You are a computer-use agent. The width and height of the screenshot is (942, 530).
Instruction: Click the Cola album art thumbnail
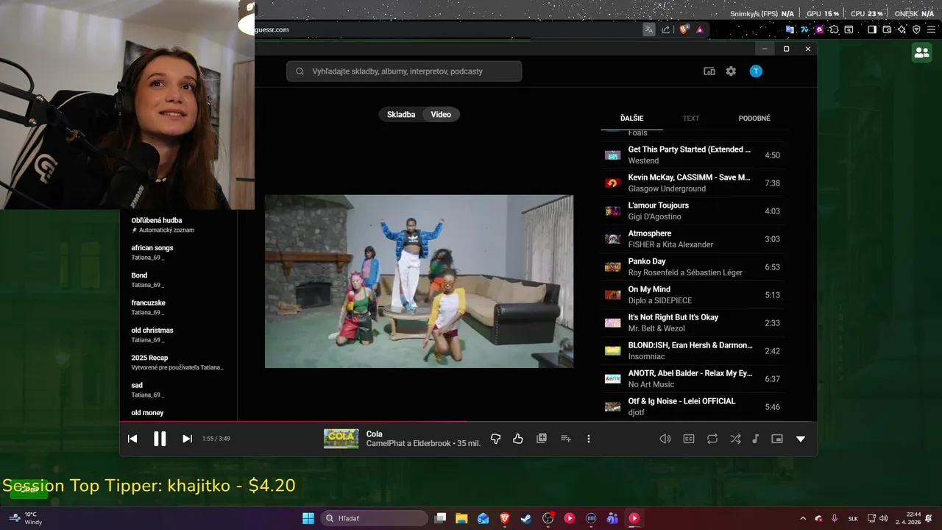click(341, 439)
